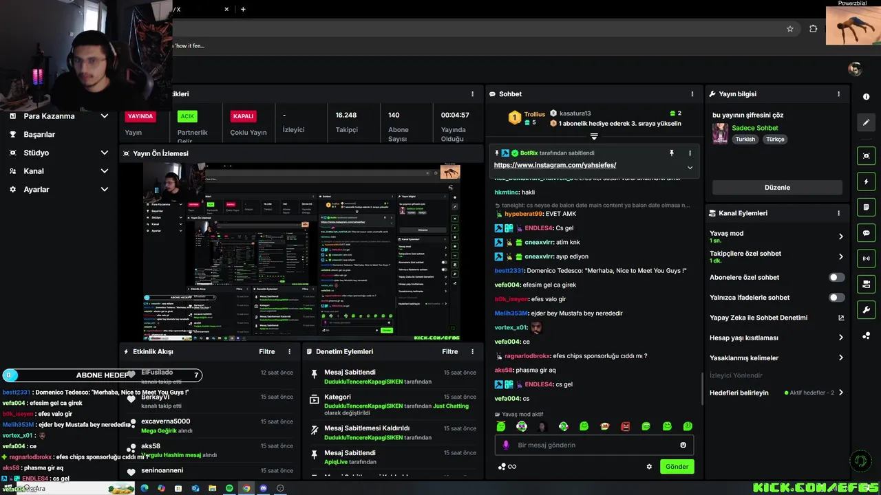Open the browser extensions puzzle icon
The width and height of the screenshot is (881, 495).
(814, 29)
